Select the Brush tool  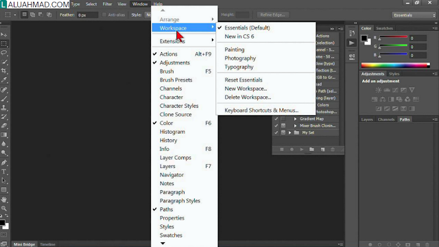click(4, 99)
